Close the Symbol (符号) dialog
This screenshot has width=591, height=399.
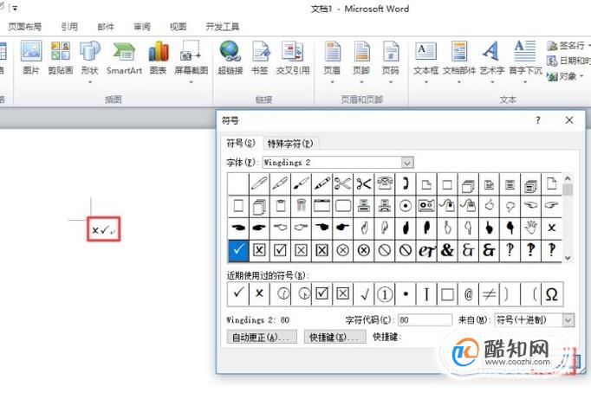click(x=569, y=120)
